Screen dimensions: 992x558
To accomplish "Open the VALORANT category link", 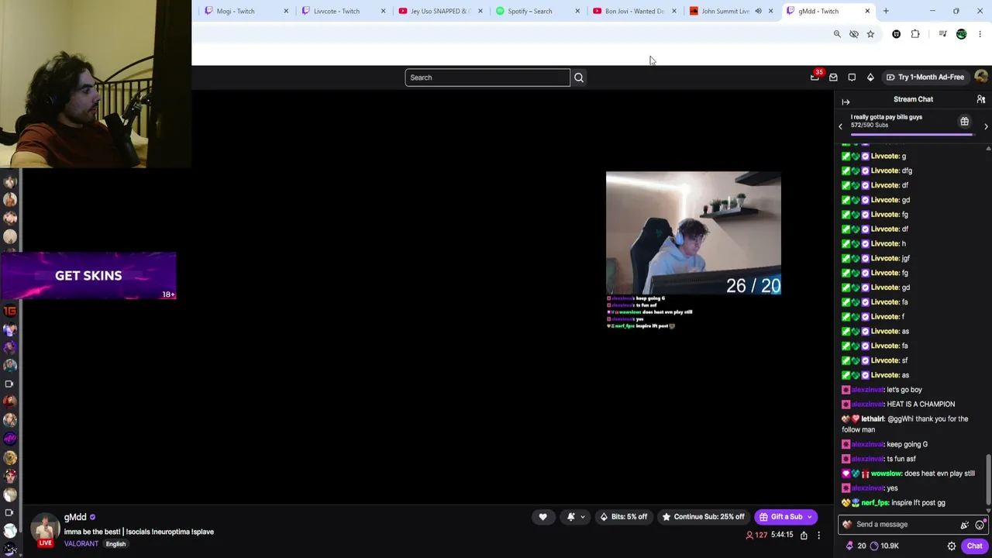I will pos(81,544).
